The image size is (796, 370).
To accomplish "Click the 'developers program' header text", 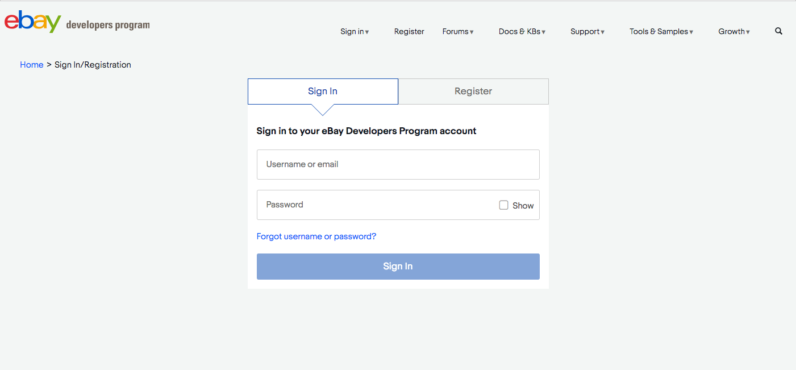I will click(108, 25).
